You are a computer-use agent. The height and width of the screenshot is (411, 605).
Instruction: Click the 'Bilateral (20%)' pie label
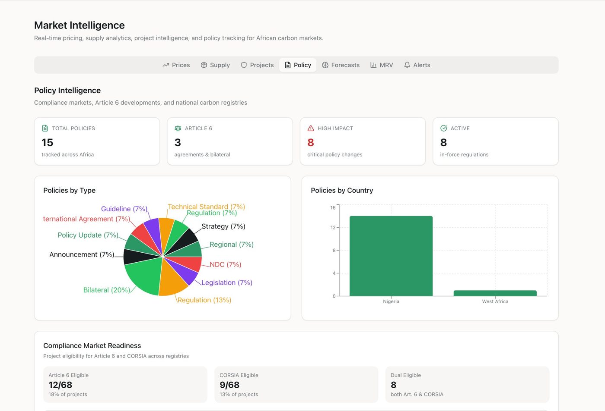click(x=107, y=290)
